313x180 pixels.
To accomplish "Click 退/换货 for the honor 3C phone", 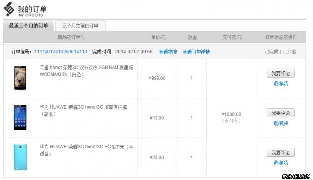I will (x=281, y=84).
